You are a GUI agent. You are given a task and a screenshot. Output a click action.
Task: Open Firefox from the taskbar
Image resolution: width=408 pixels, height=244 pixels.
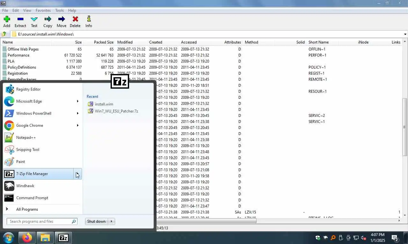(x=27, y=238)
